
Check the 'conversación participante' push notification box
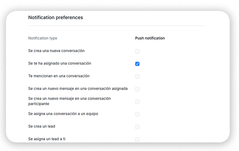tap(137, 102)
